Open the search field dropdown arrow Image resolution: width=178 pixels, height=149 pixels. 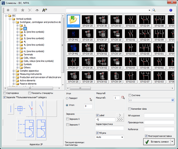(x=150, y=10)
